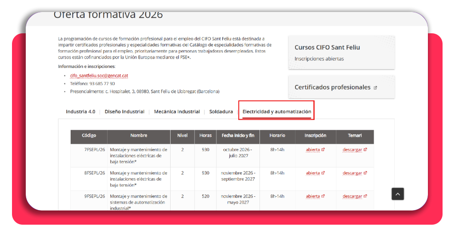Click external icon next to abierta for 8FSEPL/26

[x=323, y=173]
